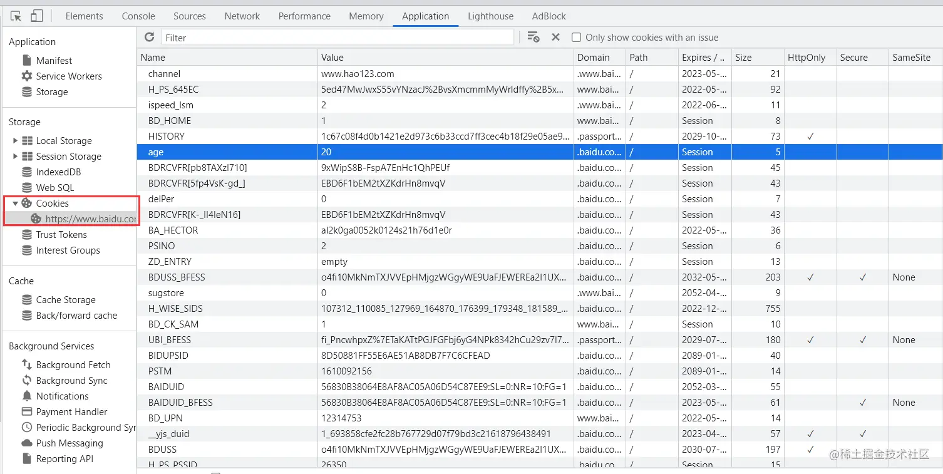Select the 'channel' cookie row
The height and width of the screenshot is (474, 943).
tap(539, 74)
